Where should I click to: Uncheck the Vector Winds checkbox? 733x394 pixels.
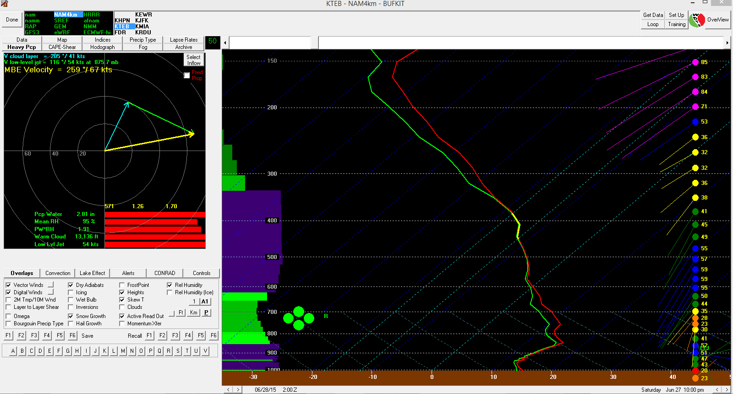(x=8, y=285)
